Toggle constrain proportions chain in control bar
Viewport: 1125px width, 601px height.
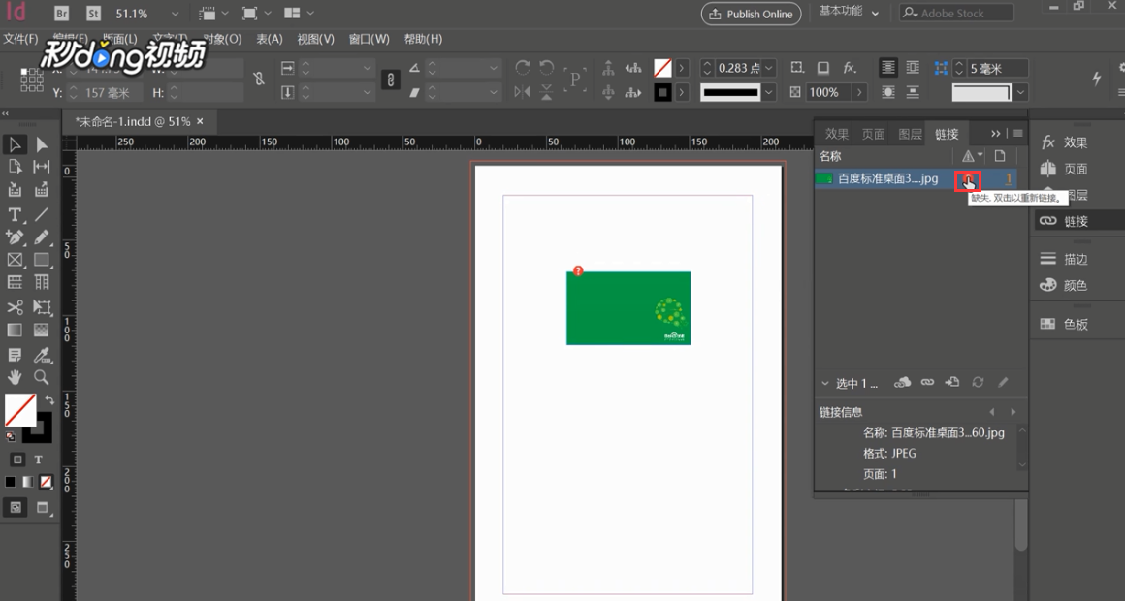(x=390, y=79)
